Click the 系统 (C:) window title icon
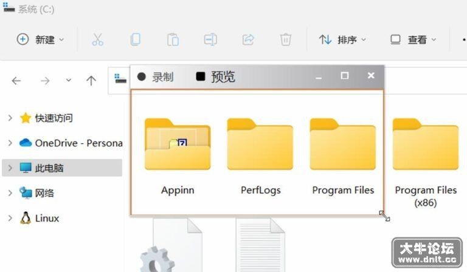This screenshot has width=467, height=272. (x=9, y=8)
